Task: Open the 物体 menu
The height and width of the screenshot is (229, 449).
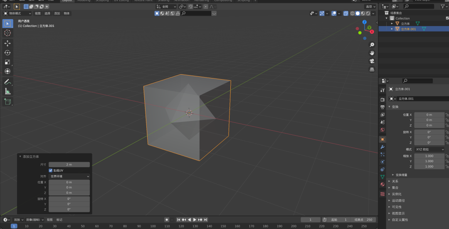Action: (x=67, y=13)
